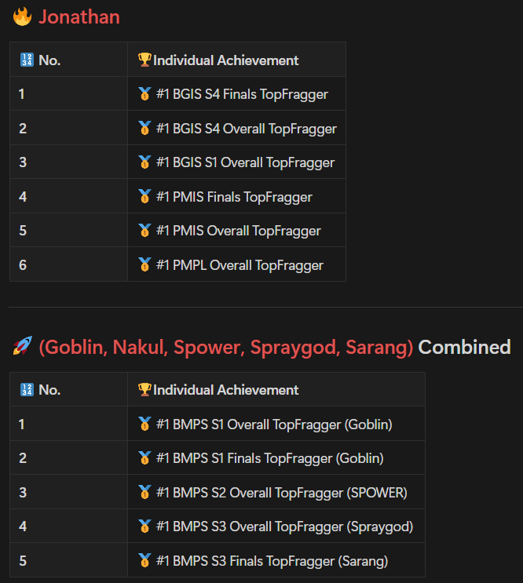Click number 1 cell of BMPS S1 Overall row

point(68,424)
